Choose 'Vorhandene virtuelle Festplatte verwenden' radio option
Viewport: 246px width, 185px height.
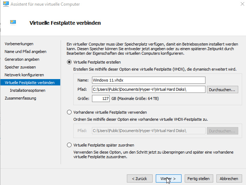point(69,112)
